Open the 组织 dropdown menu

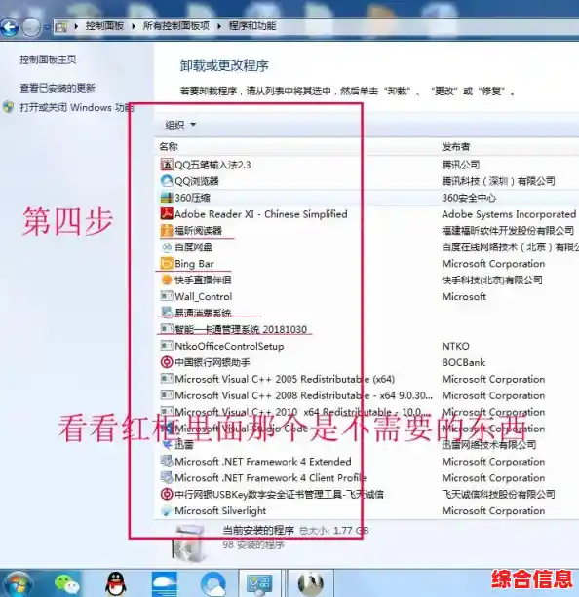(x=180, y=125)
